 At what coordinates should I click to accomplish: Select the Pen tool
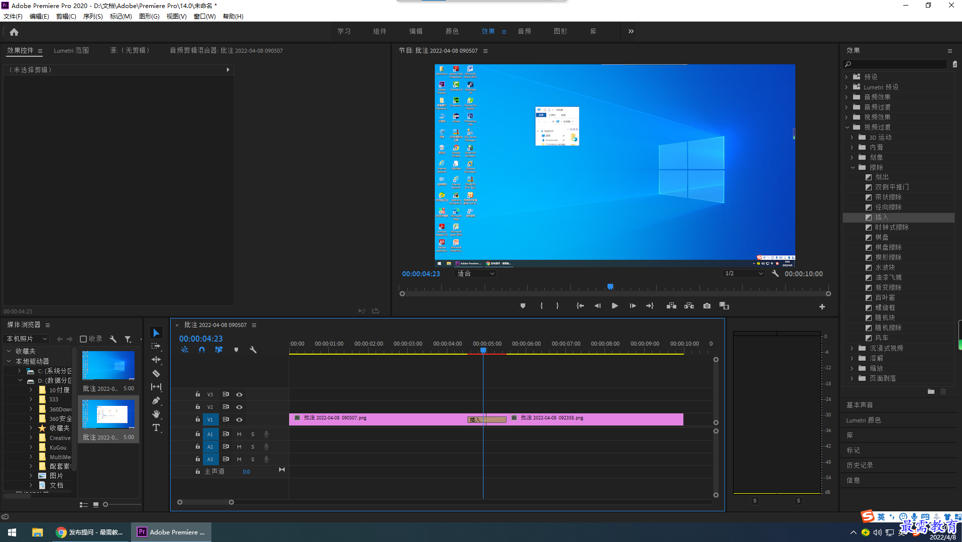[156, 400]
